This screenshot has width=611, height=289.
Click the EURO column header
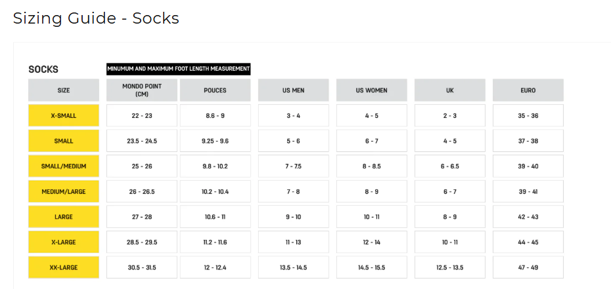pyautogui.click(x=528, y=90)
